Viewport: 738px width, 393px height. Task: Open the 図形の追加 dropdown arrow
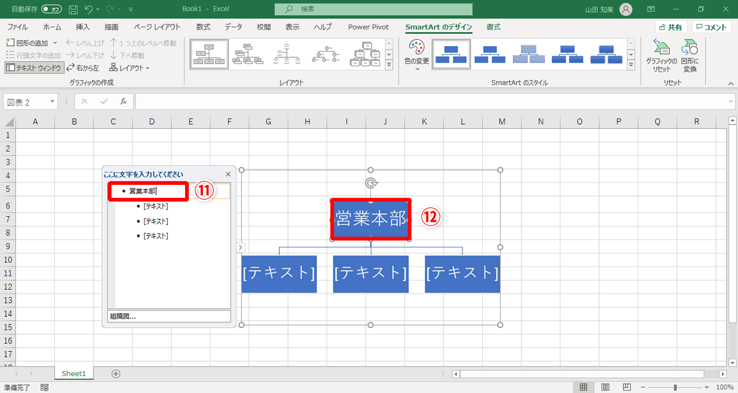[55, 41]
